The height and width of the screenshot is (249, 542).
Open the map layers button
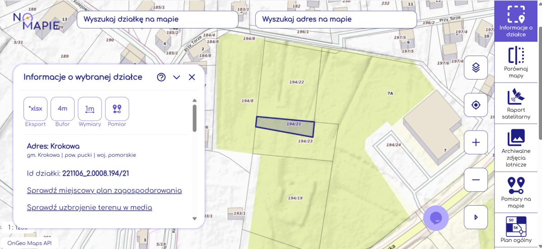click(476, 68)
